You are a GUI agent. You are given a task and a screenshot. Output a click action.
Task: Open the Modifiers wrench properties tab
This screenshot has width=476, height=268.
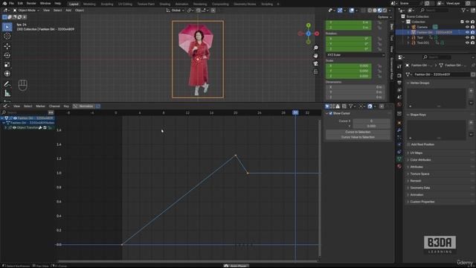tap(399, 130)
